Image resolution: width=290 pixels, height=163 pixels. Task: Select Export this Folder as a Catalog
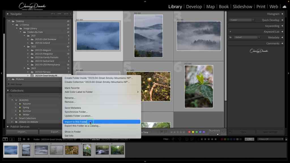(102, 126)
